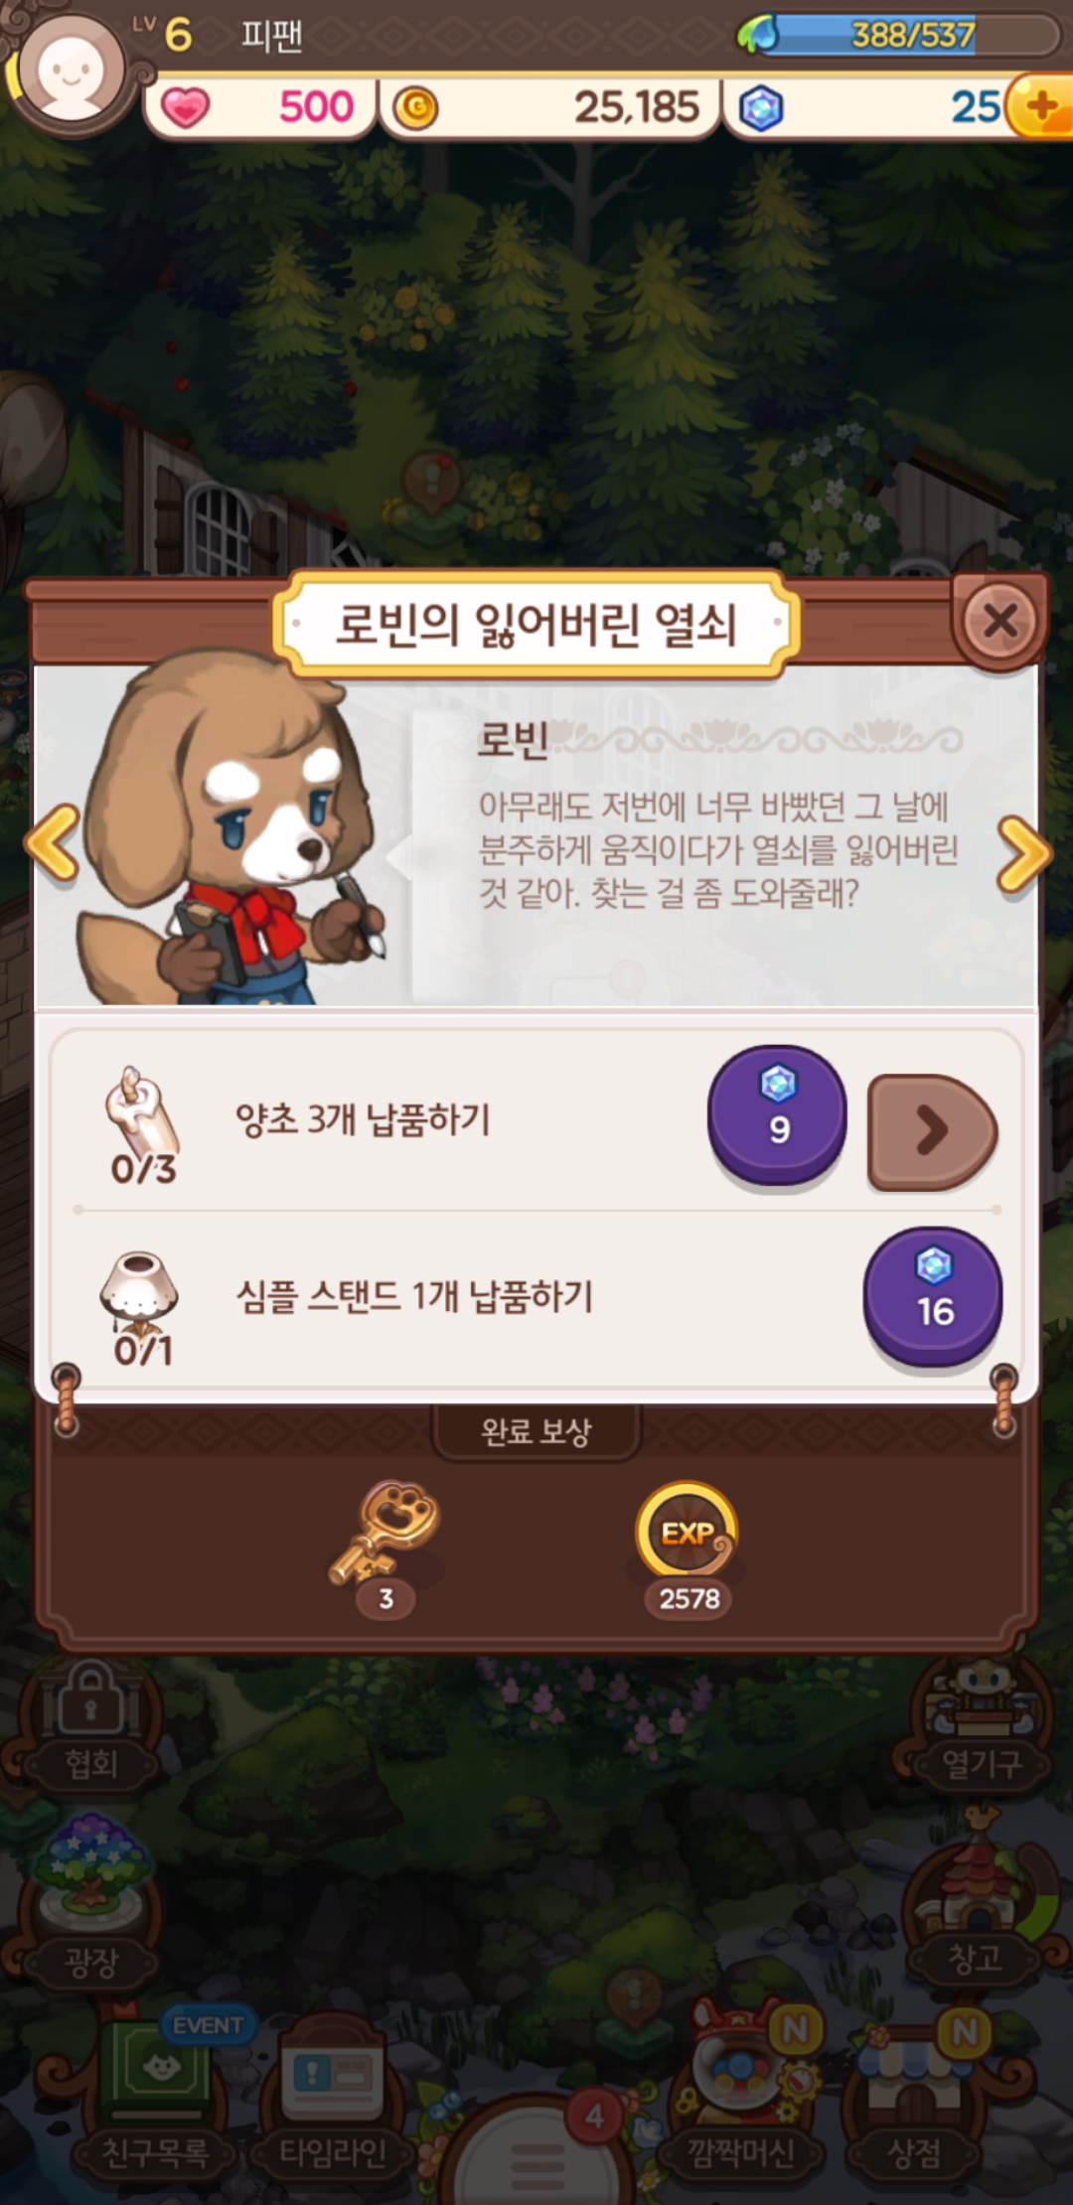Open the 친구목록 friends list book

(x=156, y=2096)
